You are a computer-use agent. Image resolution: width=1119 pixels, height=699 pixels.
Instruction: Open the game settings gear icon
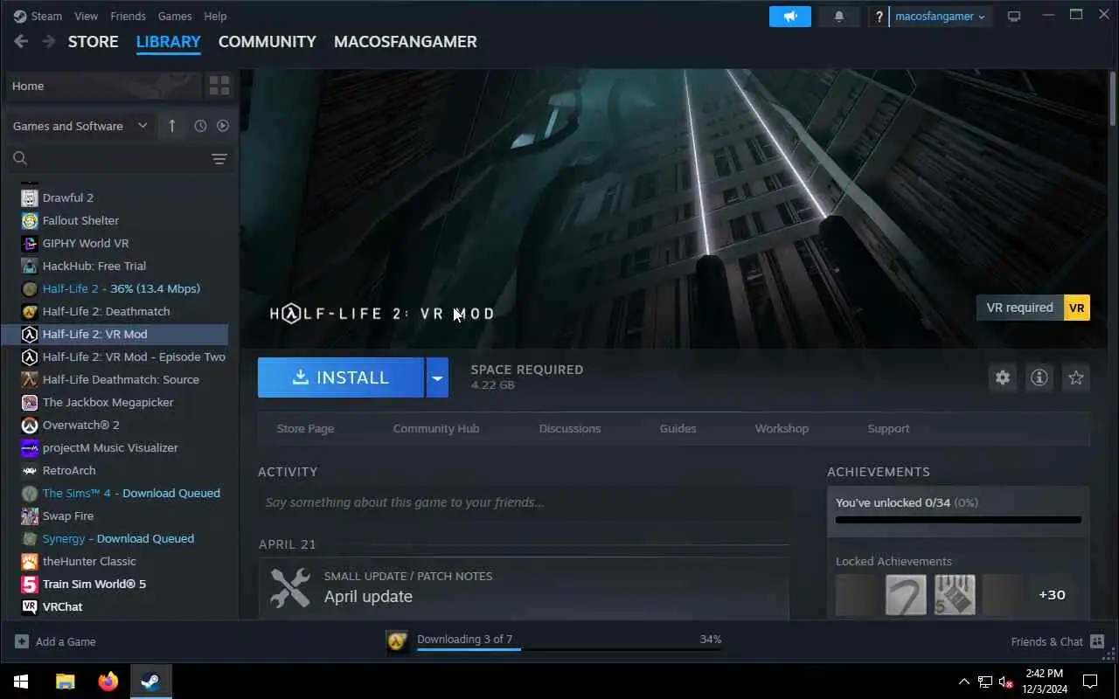[x=1003, y=377]
